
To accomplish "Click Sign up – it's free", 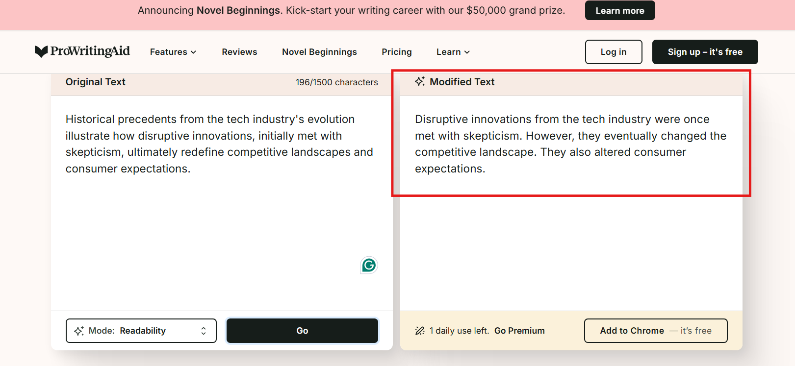I will pos(705,52).
